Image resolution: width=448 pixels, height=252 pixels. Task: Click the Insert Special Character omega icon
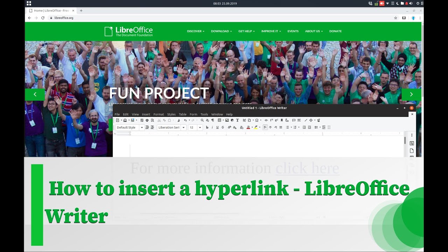tap(257, 120)
